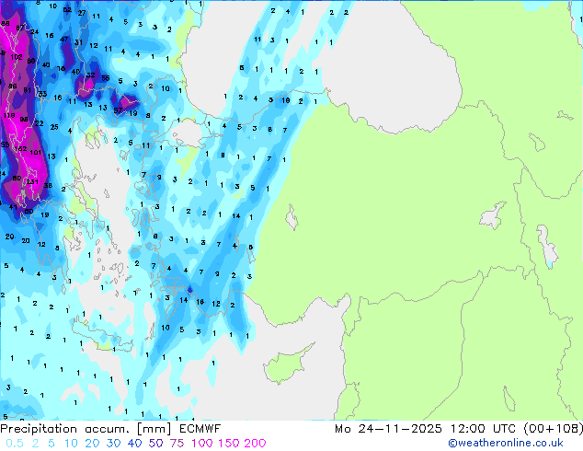Viewport: 583px width, 451px height.
Task: Click the '25' precipitation value on map
Action: tap(54, 127)
